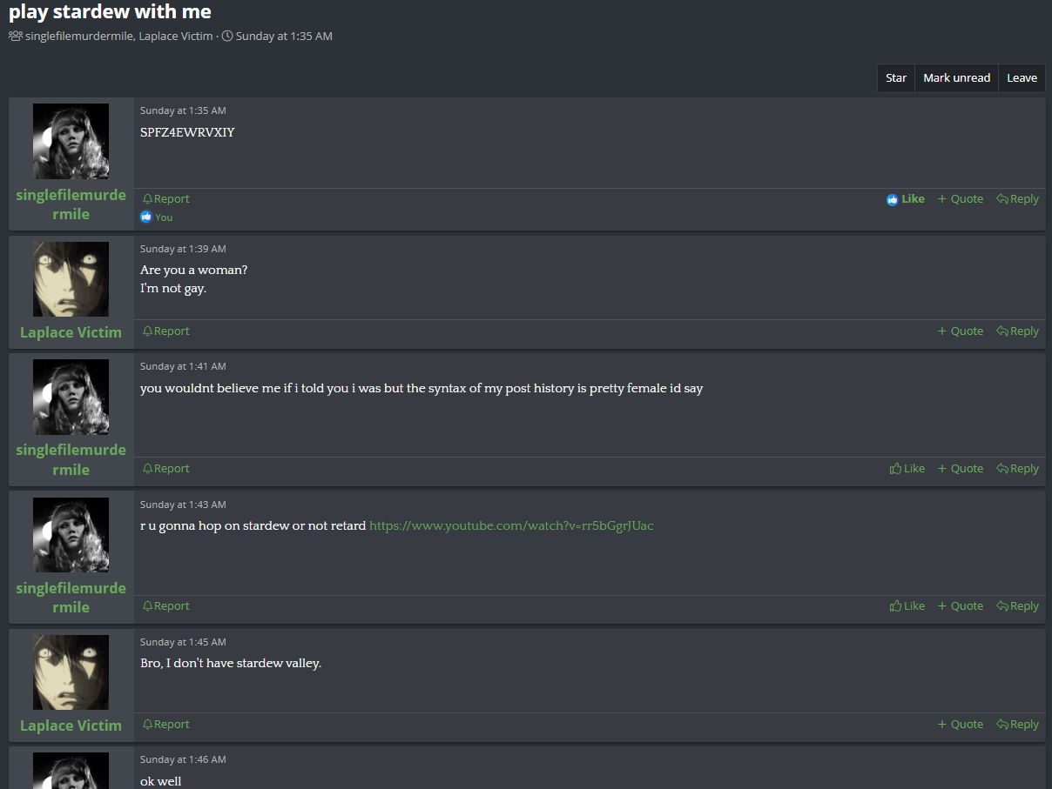This screenshot has height=789, width=1052.
Task: Like the 1:41 AM message about post history
Action: [907, 469]
